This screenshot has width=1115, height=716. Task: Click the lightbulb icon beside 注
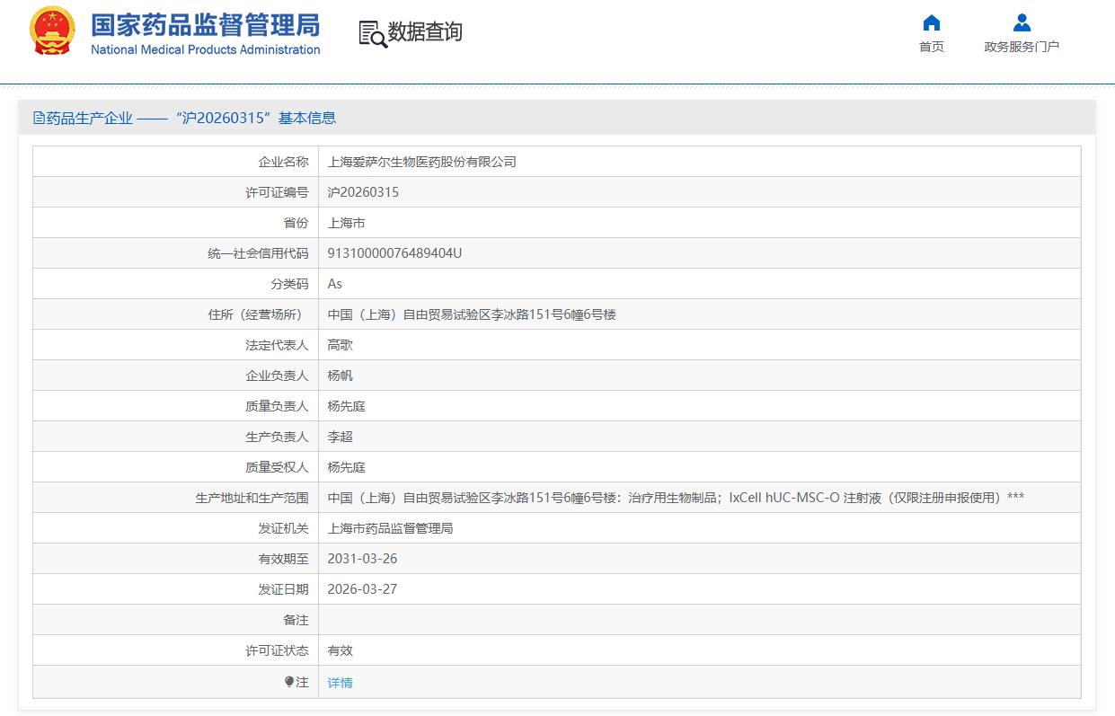288,682
